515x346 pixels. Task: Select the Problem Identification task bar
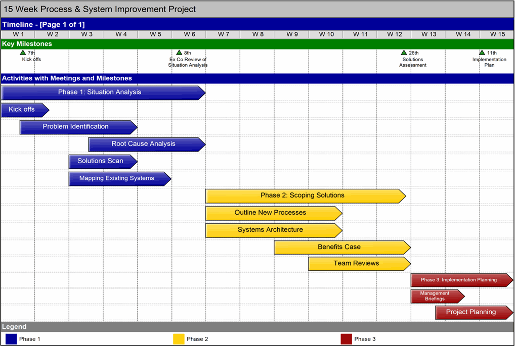[78, 127]
